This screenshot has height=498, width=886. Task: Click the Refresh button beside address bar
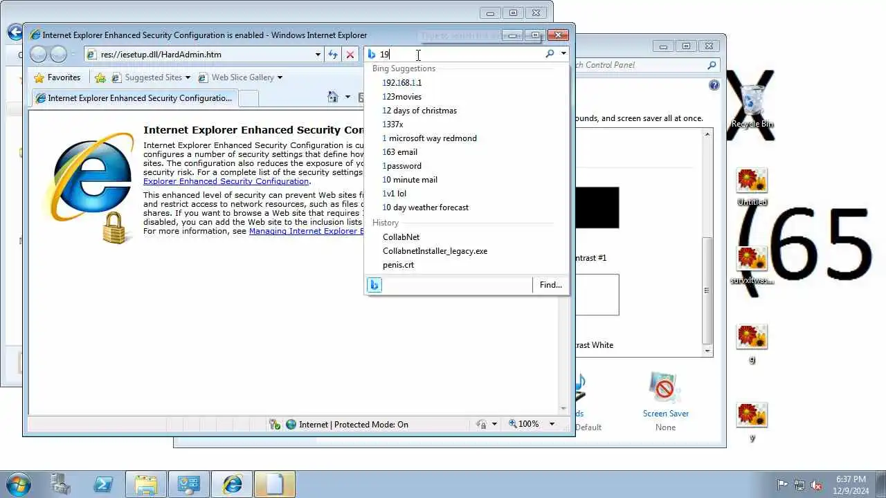(x=333, y=55)
